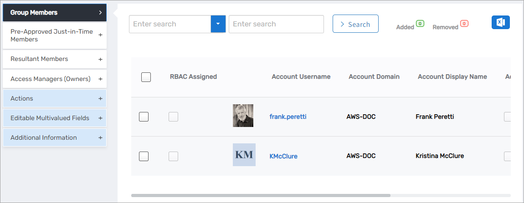
Task: Check the row checkbox for KMcClure
Action: (144, 156)
